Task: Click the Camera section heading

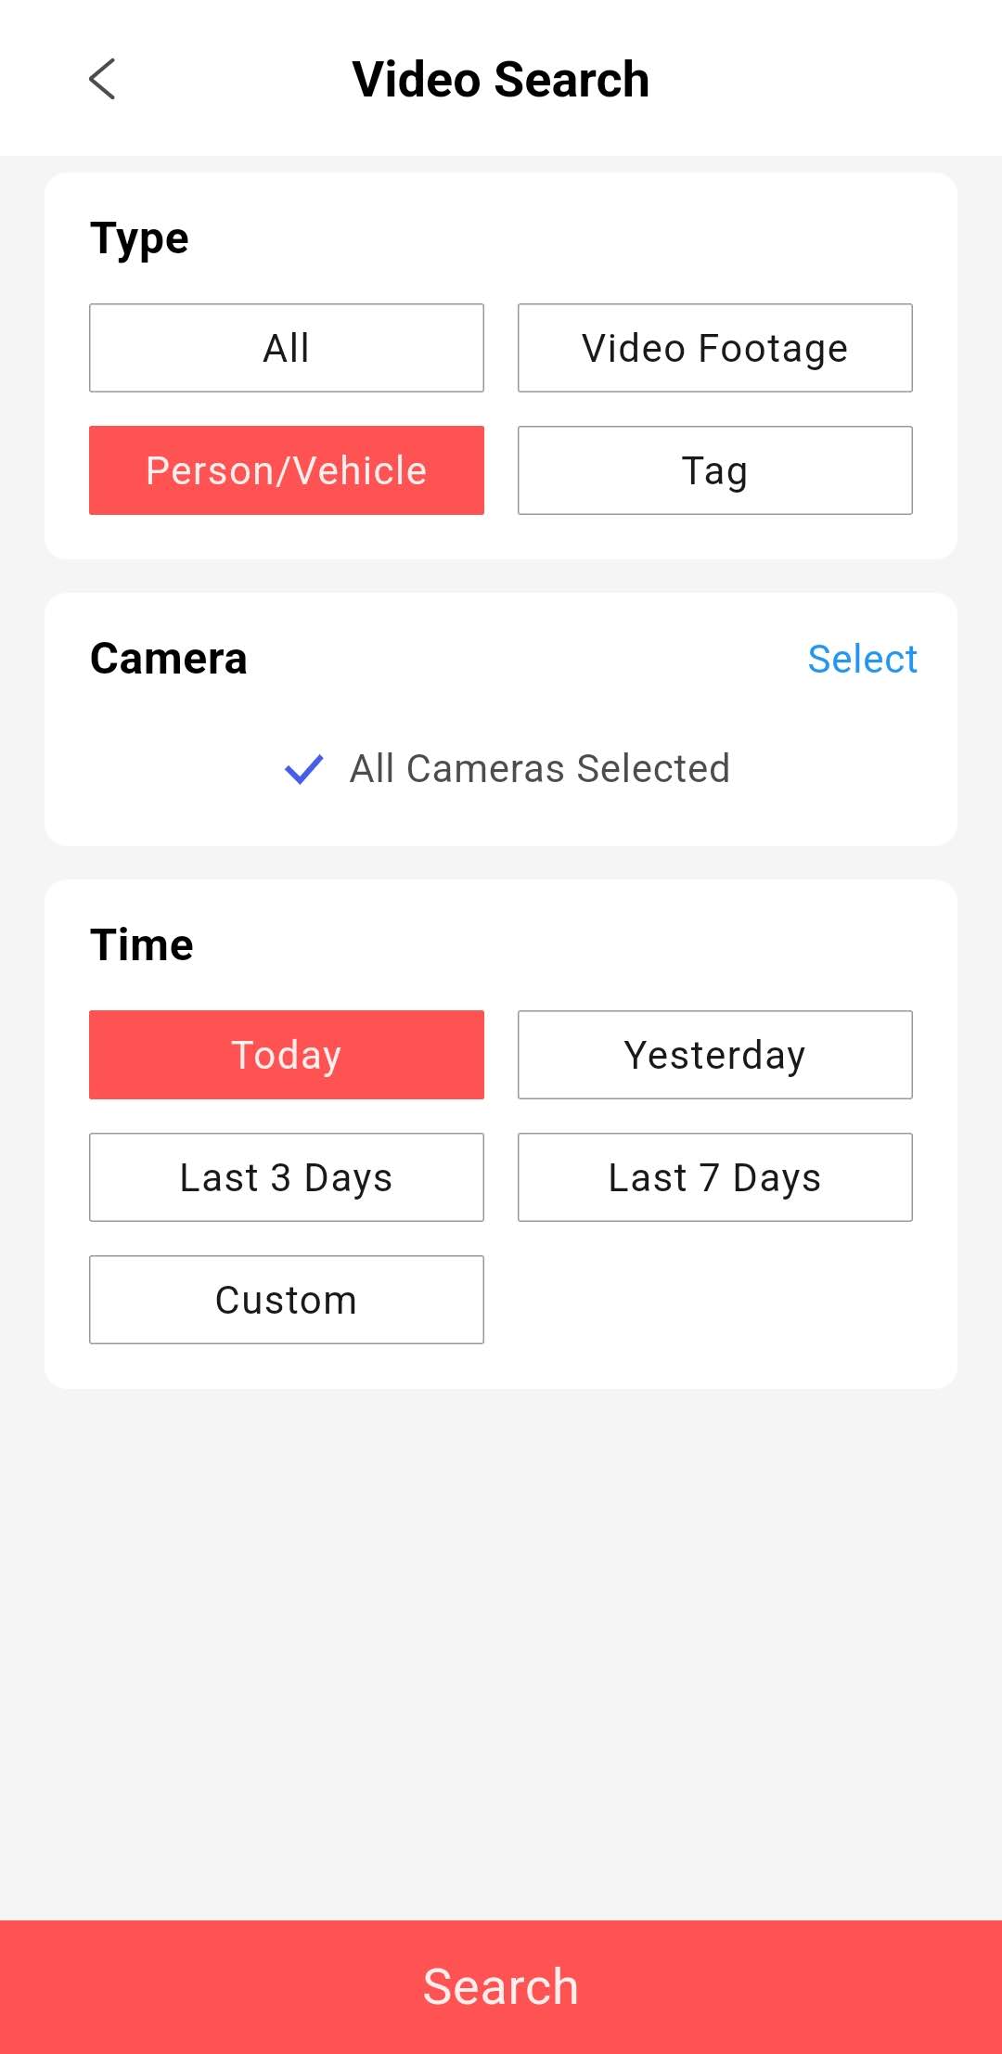Action: click(x=169, y=659)
